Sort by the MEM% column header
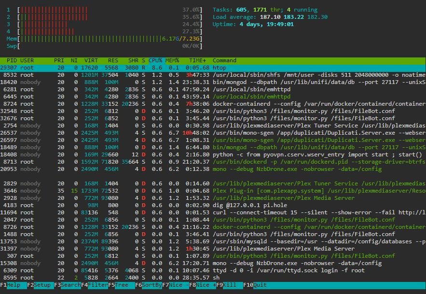Screen dimensions: 426x294 pyautogui.click(x=172, y=60)
